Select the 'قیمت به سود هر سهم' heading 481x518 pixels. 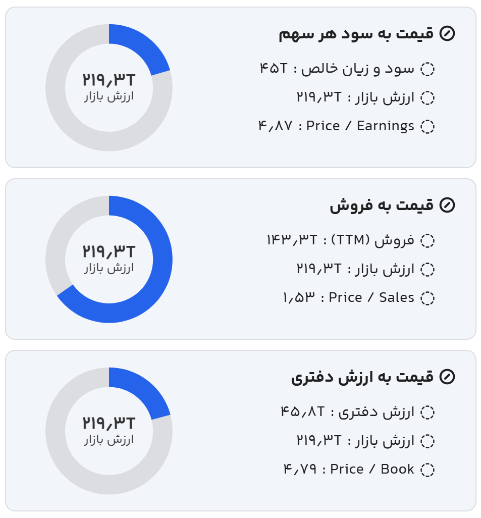(356, 34)
